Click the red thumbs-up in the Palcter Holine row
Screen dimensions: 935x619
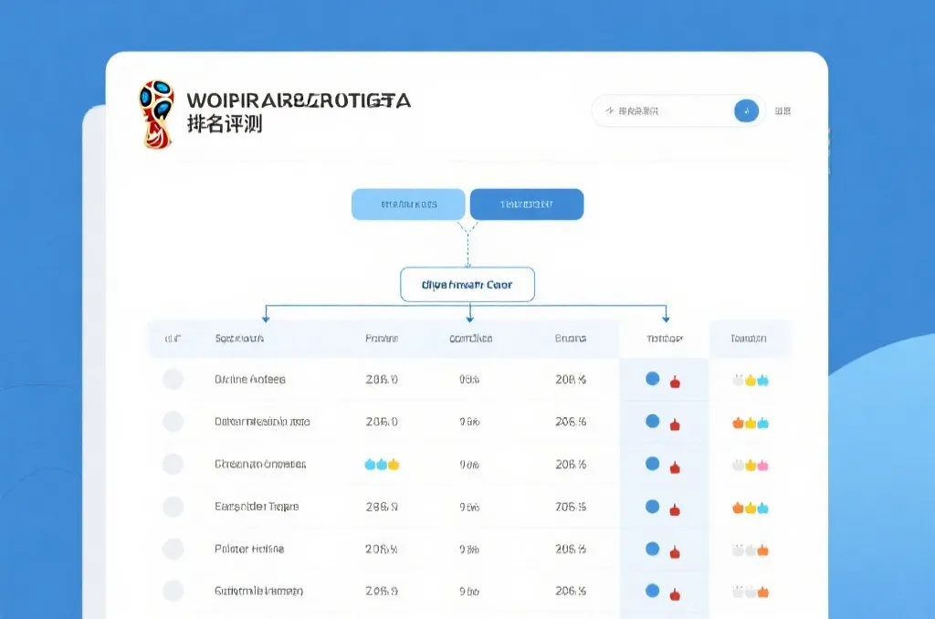[x=675, y=552]
